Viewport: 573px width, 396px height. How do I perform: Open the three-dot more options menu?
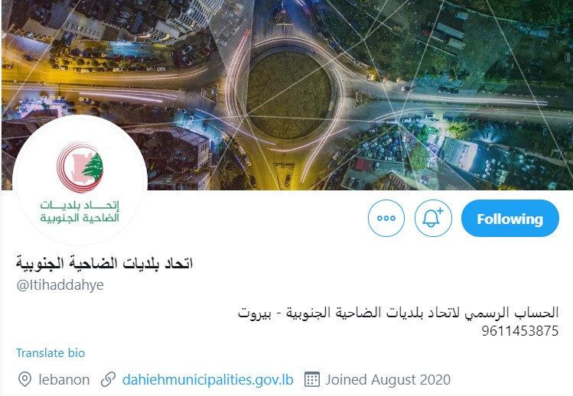tap(386, 218)
